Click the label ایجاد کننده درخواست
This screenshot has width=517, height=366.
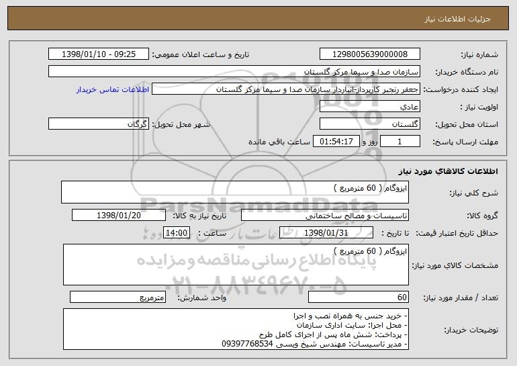click(x=461, y=89)
